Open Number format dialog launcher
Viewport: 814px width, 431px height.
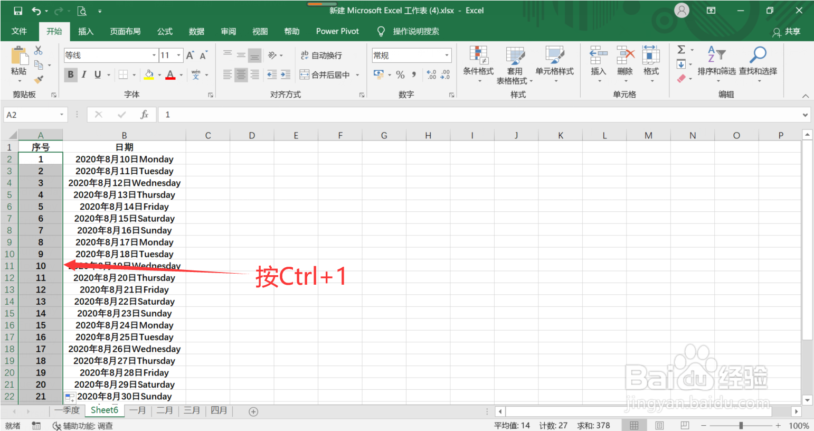click(x=451, y=95)
